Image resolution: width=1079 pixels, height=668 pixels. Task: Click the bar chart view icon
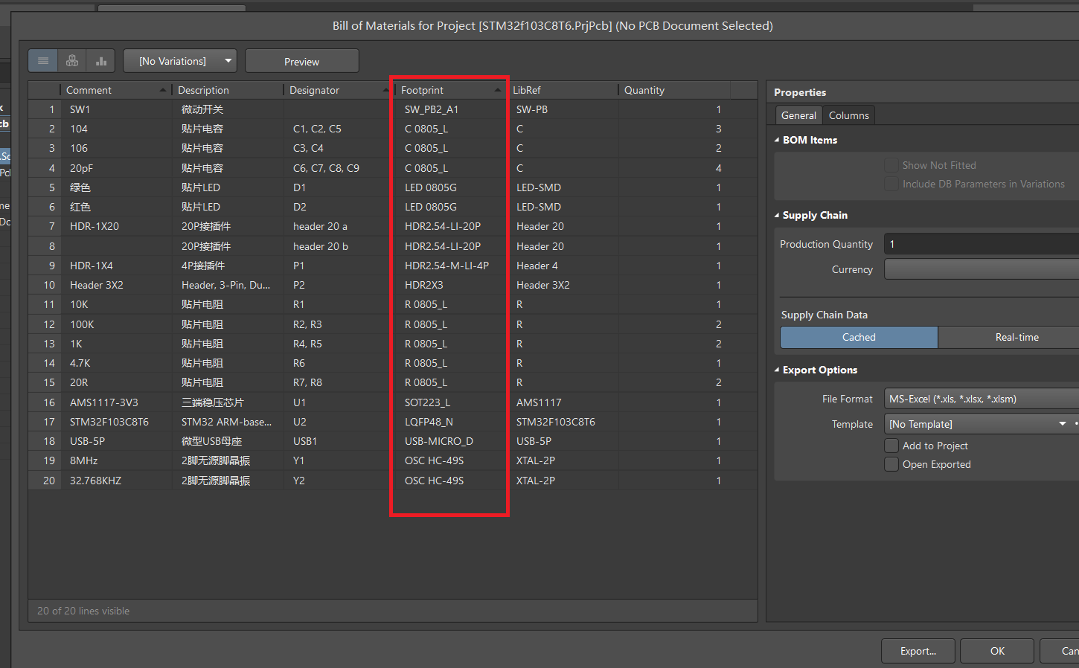(101, 61)
